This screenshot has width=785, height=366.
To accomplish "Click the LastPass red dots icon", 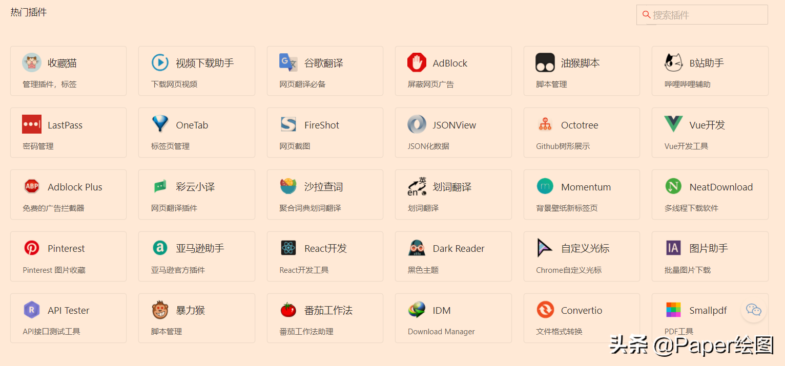I will tap(32, 125).
